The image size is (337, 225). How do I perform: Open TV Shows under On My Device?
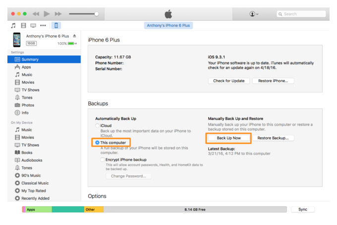tap(44, 145)
